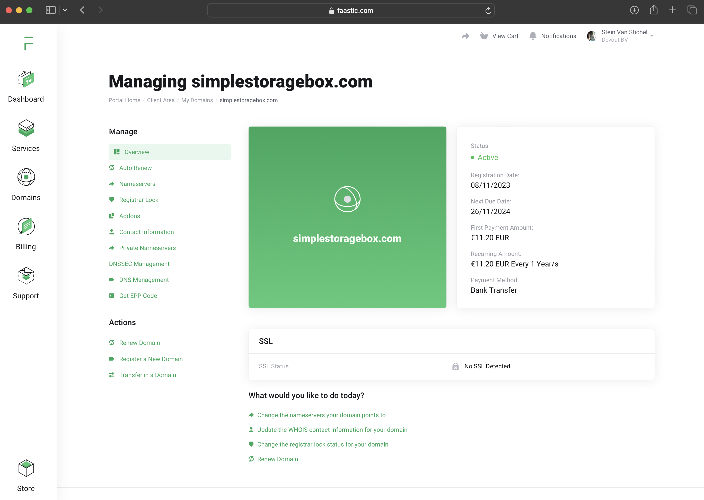Click the My Domains breadcrumb

pyautogui.click(x=197, y=100)
